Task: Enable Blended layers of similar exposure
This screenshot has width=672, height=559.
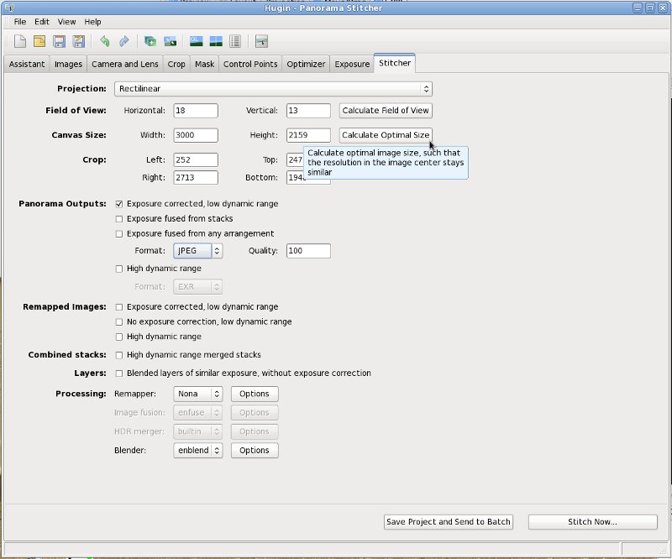Action: [119, 374]
